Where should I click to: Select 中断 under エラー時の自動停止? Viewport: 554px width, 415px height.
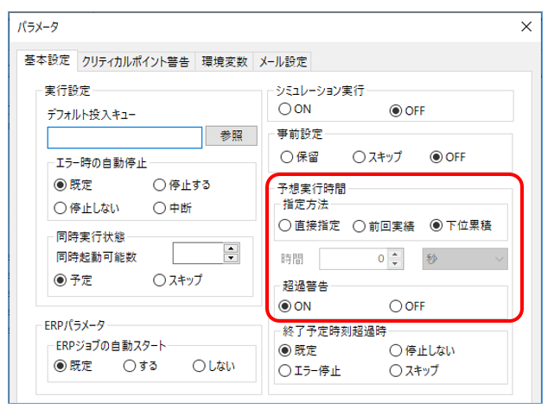[160, 208]
